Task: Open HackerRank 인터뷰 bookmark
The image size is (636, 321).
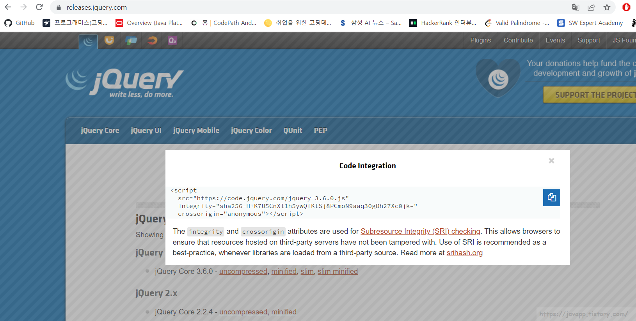Action: point(443,23)
